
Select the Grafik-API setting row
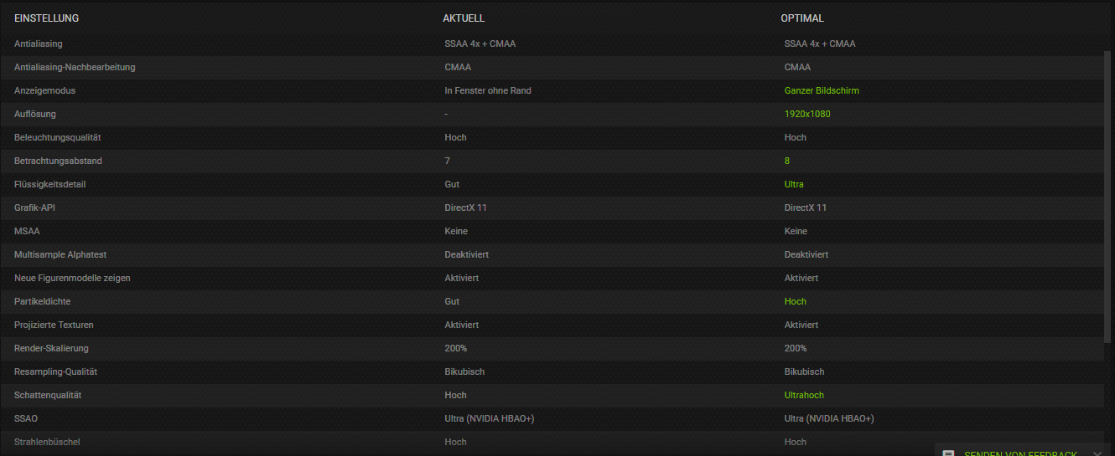[552, 208]
